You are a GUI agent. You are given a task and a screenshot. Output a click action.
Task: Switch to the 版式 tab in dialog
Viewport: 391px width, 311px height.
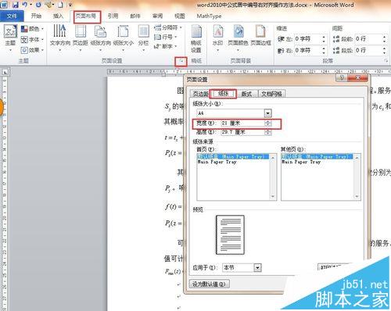click(x=246, y=94)
